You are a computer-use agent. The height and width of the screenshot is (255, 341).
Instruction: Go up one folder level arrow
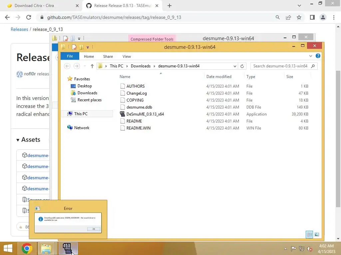click(92, 66)
